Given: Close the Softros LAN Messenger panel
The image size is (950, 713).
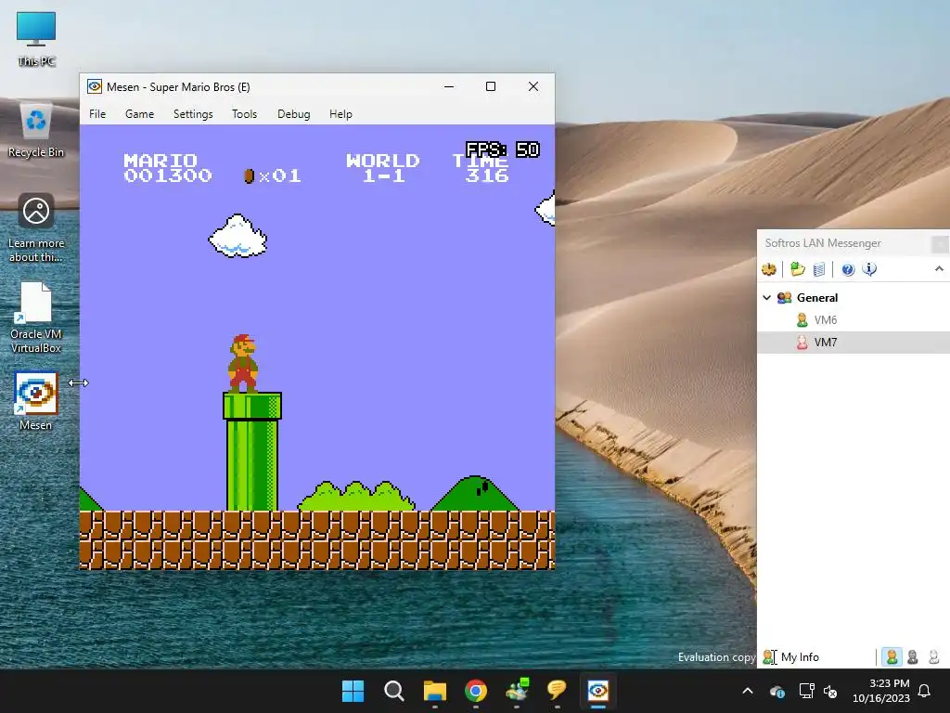Looking at the screenshot, I should tap(941, 244).
